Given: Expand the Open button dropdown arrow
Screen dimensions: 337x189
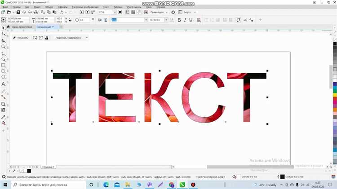Looking at the screenshot, I should (x=13, y=12).
